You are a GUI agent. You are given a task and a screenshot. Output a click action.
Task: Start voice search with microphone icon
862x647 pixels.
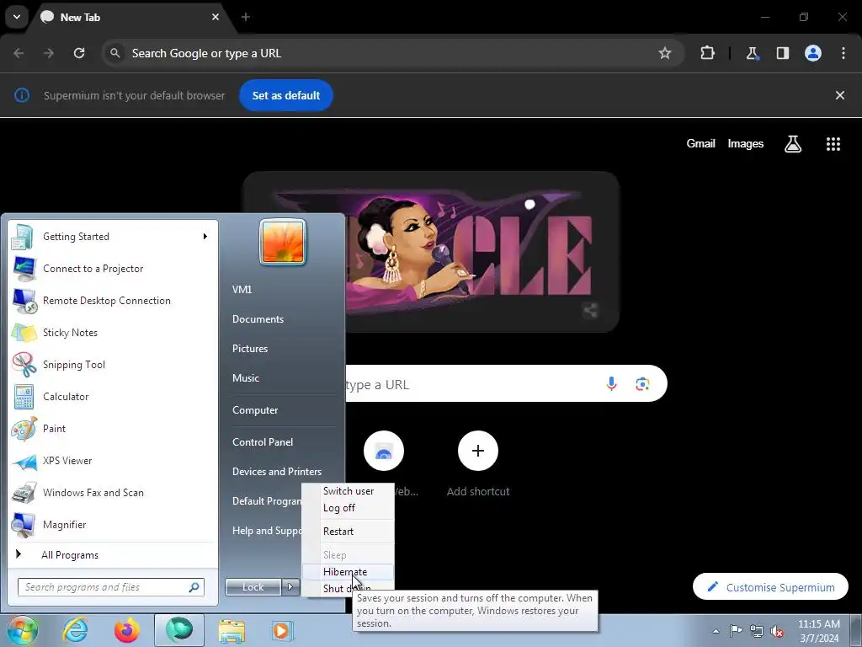click(611, 383)
